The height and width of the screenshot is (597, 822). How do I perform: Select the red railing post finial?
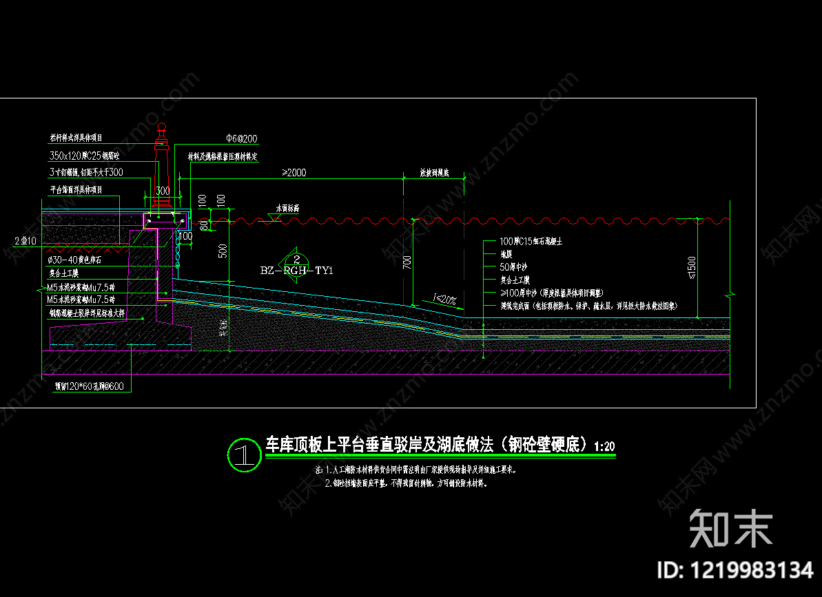point(162,128)
